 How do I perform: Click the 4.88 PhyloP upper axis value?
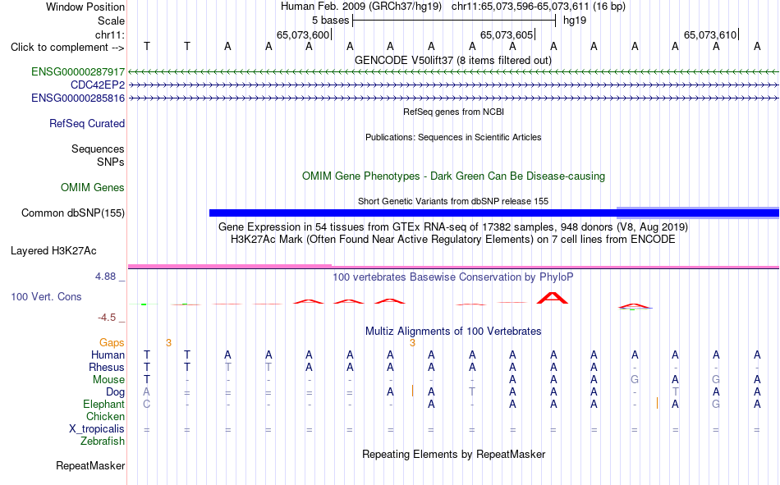(x=105, y=277)
